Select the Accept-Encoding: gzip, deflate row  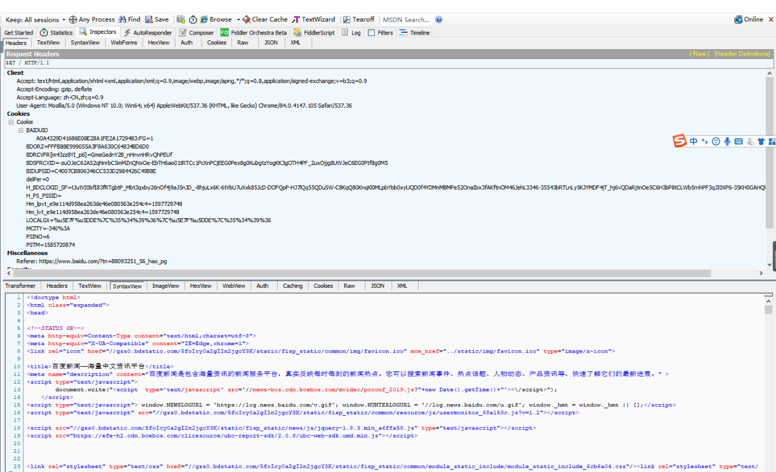[x=54, y=89]
